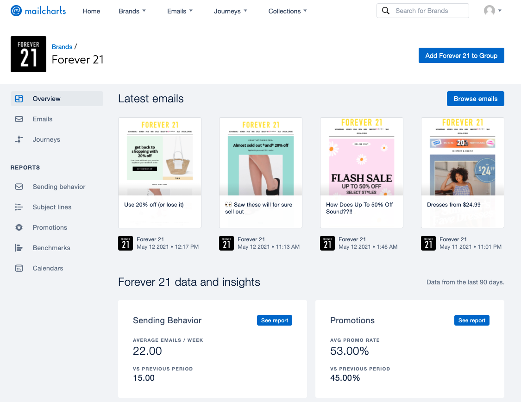521x402 pixels.
Task: Click the Overview grid icon in sidebar
Action: click(x=19, y=99)
